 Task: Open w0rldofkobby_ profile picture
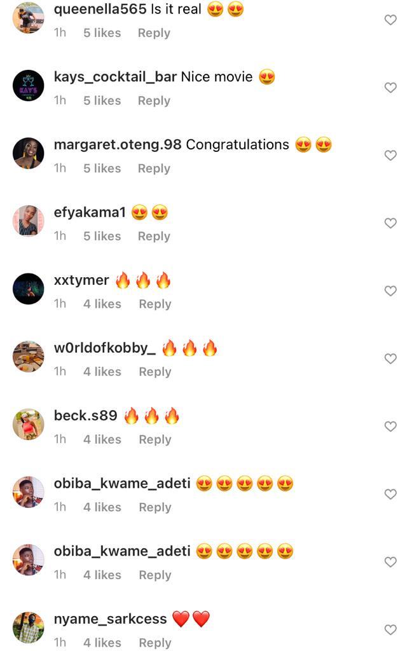point(28,356)
